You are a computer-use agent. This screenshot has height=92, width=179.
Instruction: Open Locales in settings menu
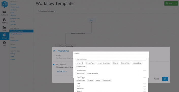(x=13, y=22)
